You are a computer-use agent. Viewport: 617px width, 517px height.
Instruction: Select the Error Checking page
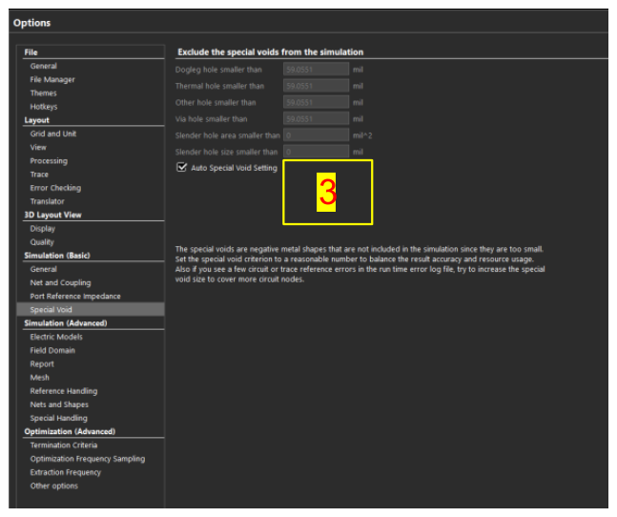coord(55,188)
